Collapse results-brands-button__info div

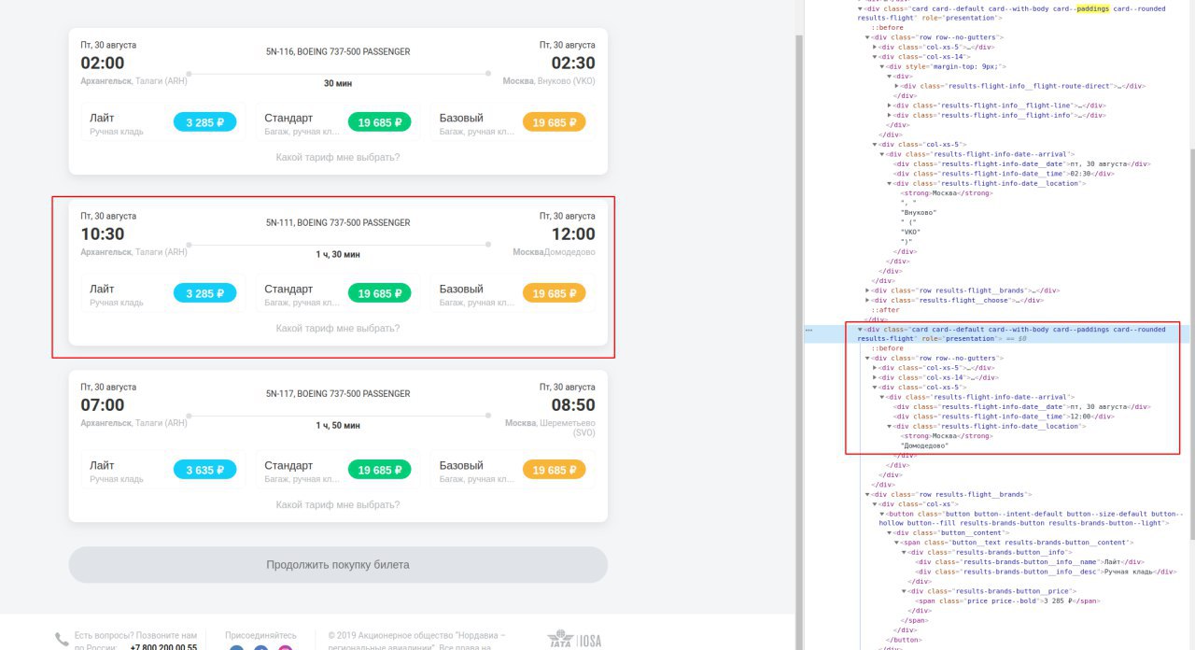[x=905, y=552]
